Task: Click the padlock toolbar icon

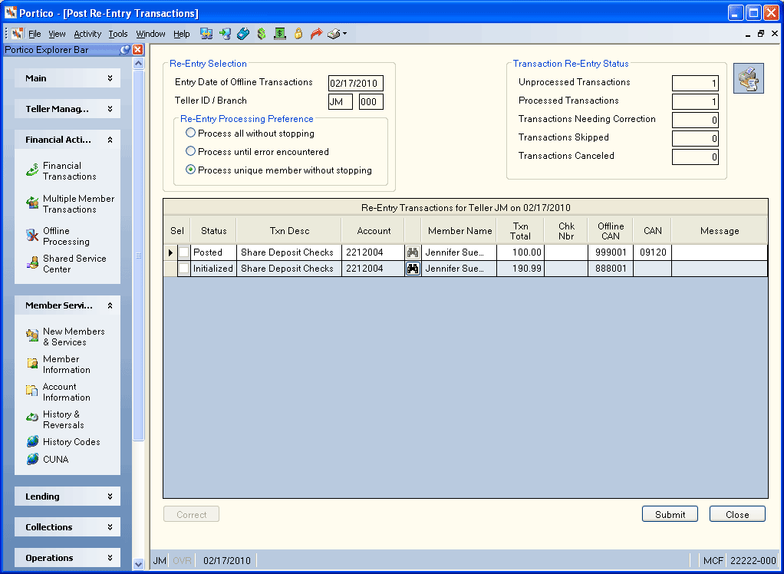Action: coord(298,34)
